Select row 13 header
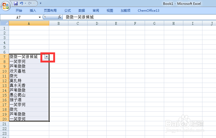The height and width of the screenshot is (138, 216). pyautogui.click(x=5, y=86)
